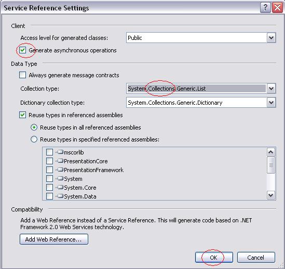The height and width of the screenshot is (269, 285).
Task: Click the mscorlib assembly icon
Action: 60,152
